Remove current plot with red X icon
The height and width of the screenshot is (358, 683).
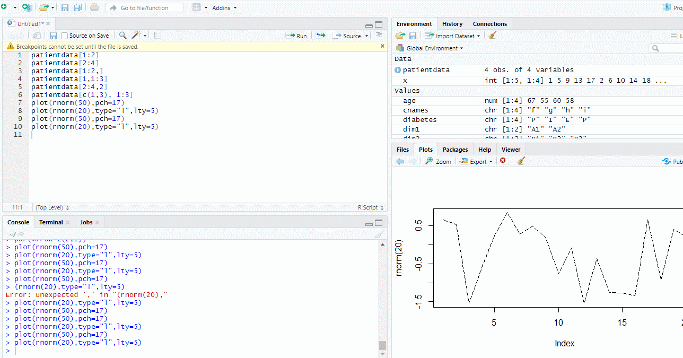(x=503, y=161)
